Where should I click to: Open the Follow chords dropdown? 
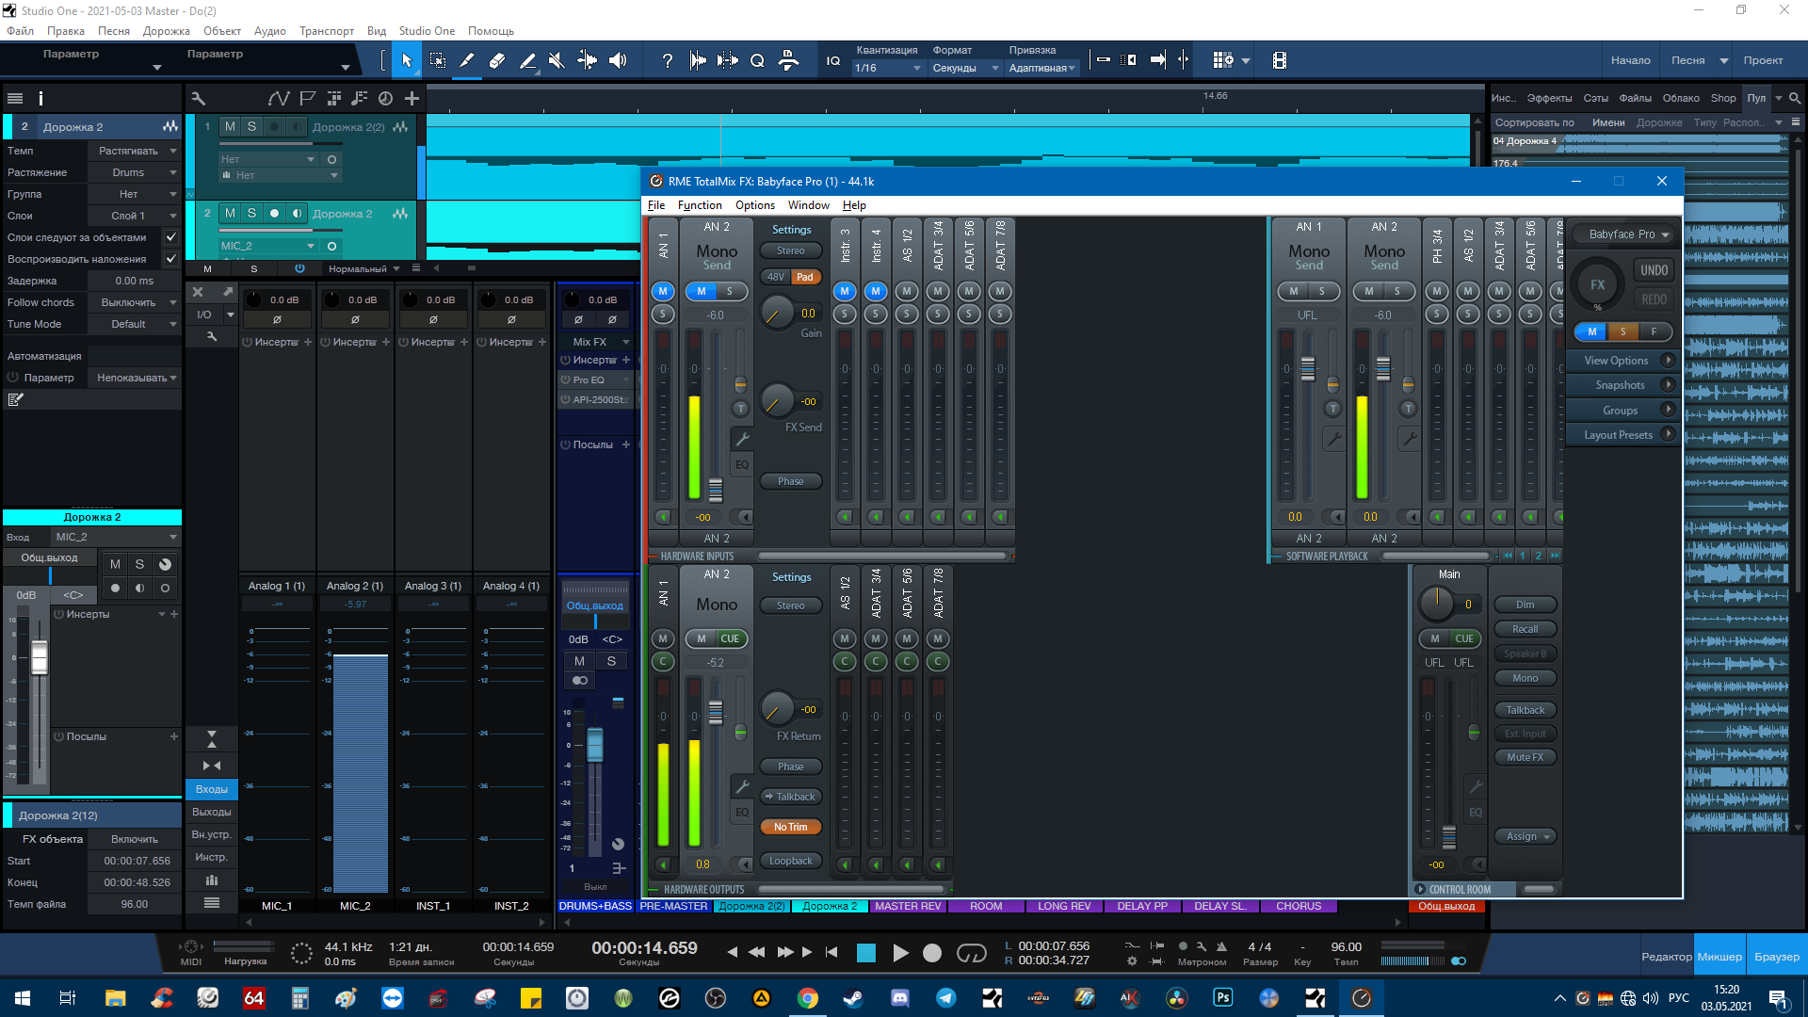[134, 302]
